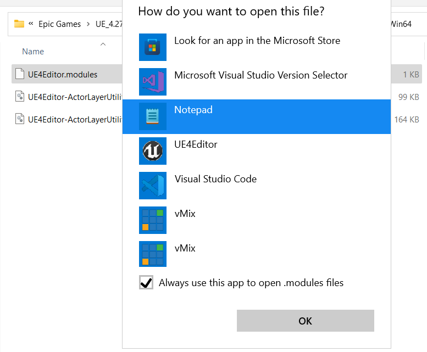Toggle sort arrow above Name column
Image resolution: width=427 pixels, height=352 pixels.
click(x=103, y=44)
